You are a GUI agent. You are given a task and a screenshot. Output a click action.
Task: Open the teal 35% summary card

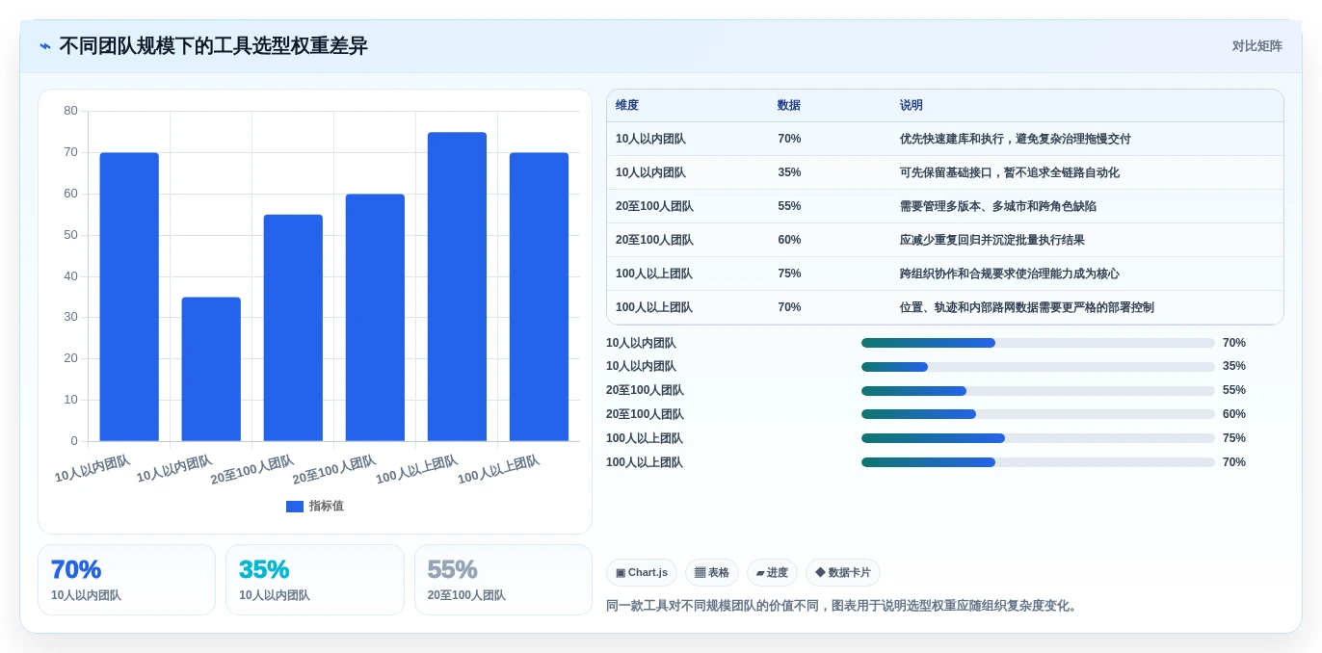(x=315, y=580)
